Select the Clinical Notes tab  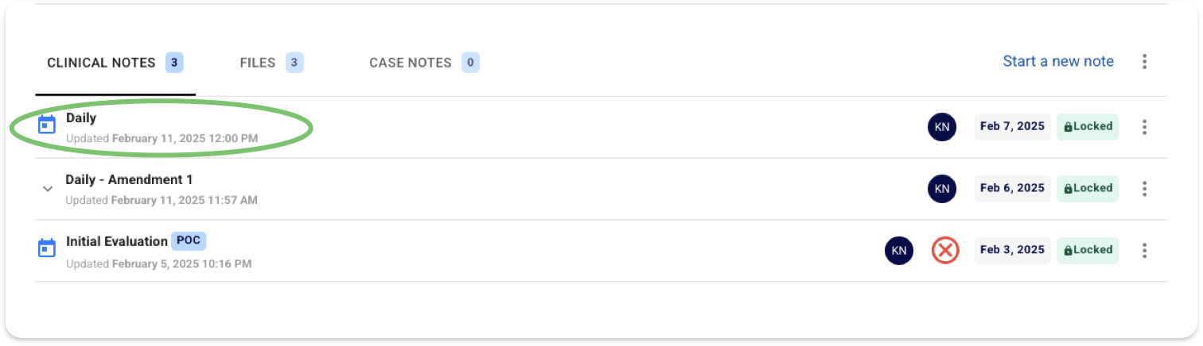(115, 63)
